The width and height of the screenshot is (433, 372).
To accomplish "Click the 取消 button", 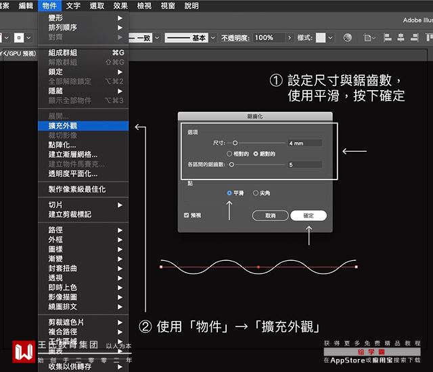I will 271,215.
